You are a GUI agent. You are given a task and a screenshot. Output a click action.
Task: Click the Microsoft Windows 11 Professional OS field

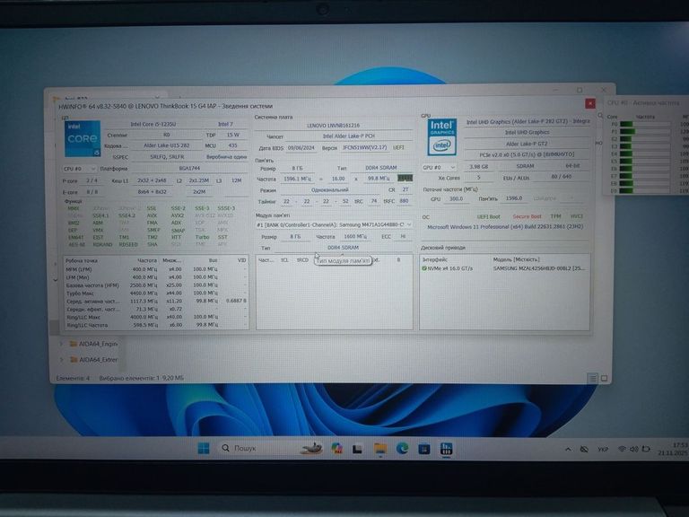[x=505, y=227]
